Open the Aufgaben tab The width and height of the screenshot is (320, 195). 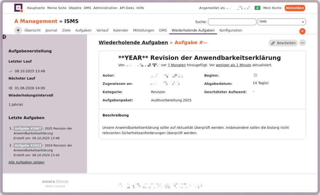coord(83,30)
